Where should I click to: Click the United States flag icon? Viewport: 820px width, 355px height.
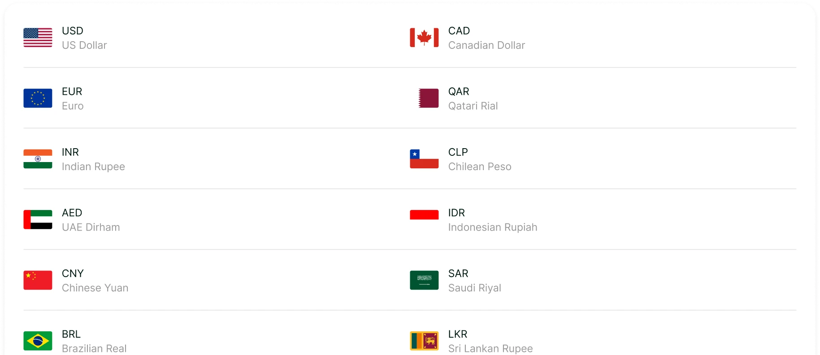38,38
